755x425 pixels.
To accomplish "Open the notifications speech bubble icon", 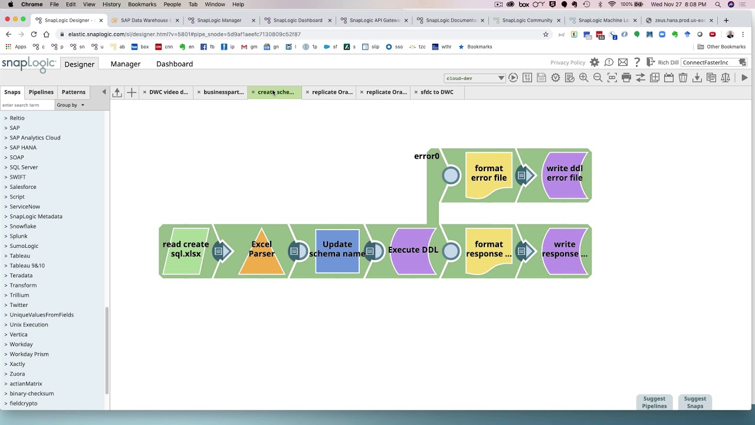I will click(609, 63).
